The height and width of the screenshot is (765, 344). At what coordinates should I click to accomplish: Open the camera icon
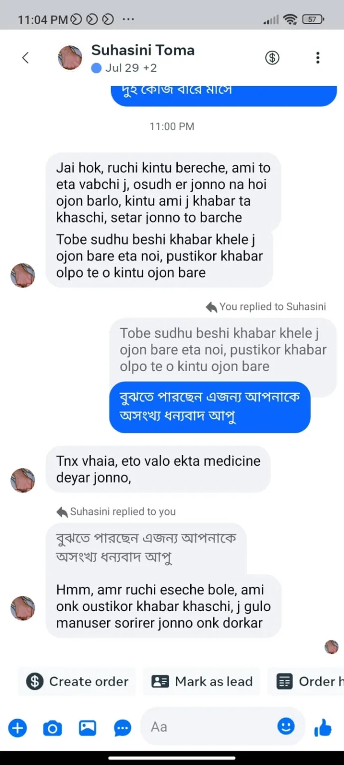[52, 728]
